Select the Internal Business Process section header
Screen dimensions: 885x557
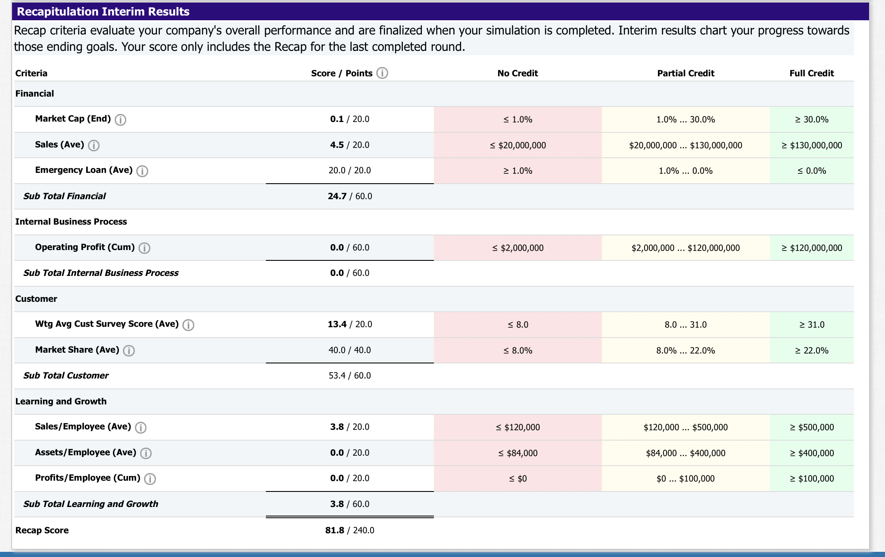point(72,222)
